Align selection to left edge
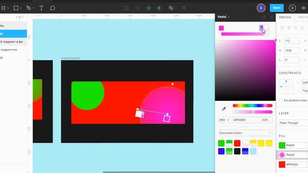Screen dimensions: 308x173 (x=282, y=28)
